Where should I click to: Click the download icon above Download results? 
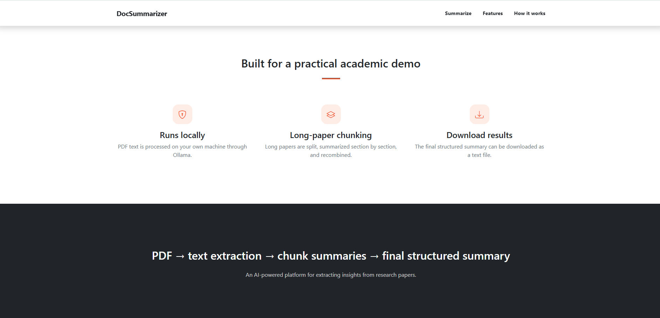pyautogui.click(x=479, y=114)
